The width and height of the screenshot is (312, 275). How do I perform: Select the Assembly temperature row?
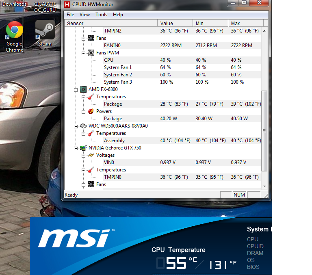point(182,141)
